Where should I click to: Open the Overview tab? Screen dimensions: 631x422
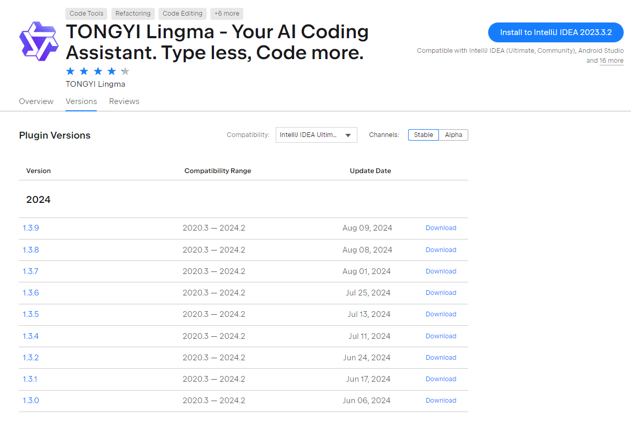click(36, 101)
